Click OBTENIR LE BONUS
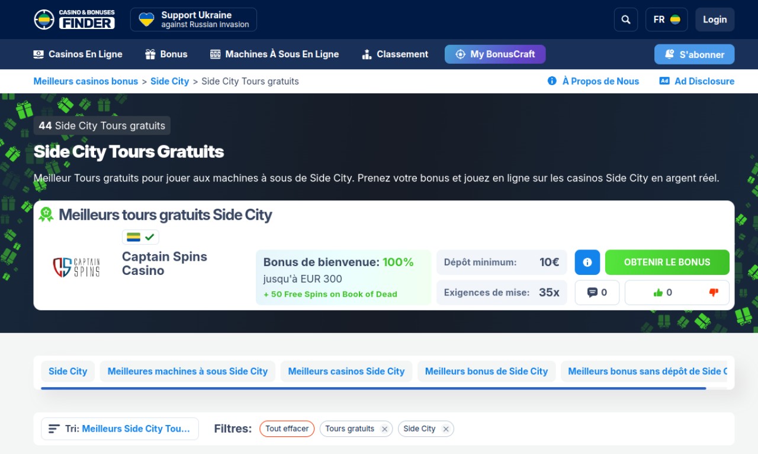 (667, 262)
